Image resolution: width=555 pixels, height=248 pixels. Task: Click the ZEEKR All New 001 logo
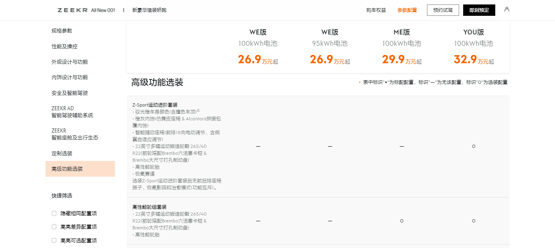tap(86, 10)
